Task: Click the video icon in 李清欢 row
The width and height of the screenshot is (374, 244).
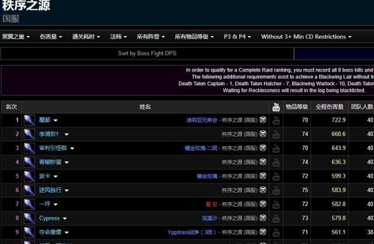Action: pyautogui.click(x=276, y=134)
